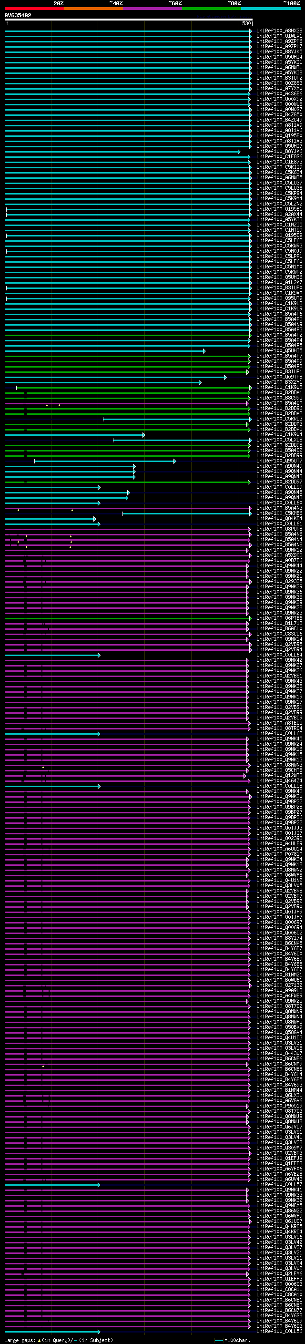Select the label UniRef100_O44307
The height and width of the screenshot is (1344, 305).
[x=279, y=1053]
